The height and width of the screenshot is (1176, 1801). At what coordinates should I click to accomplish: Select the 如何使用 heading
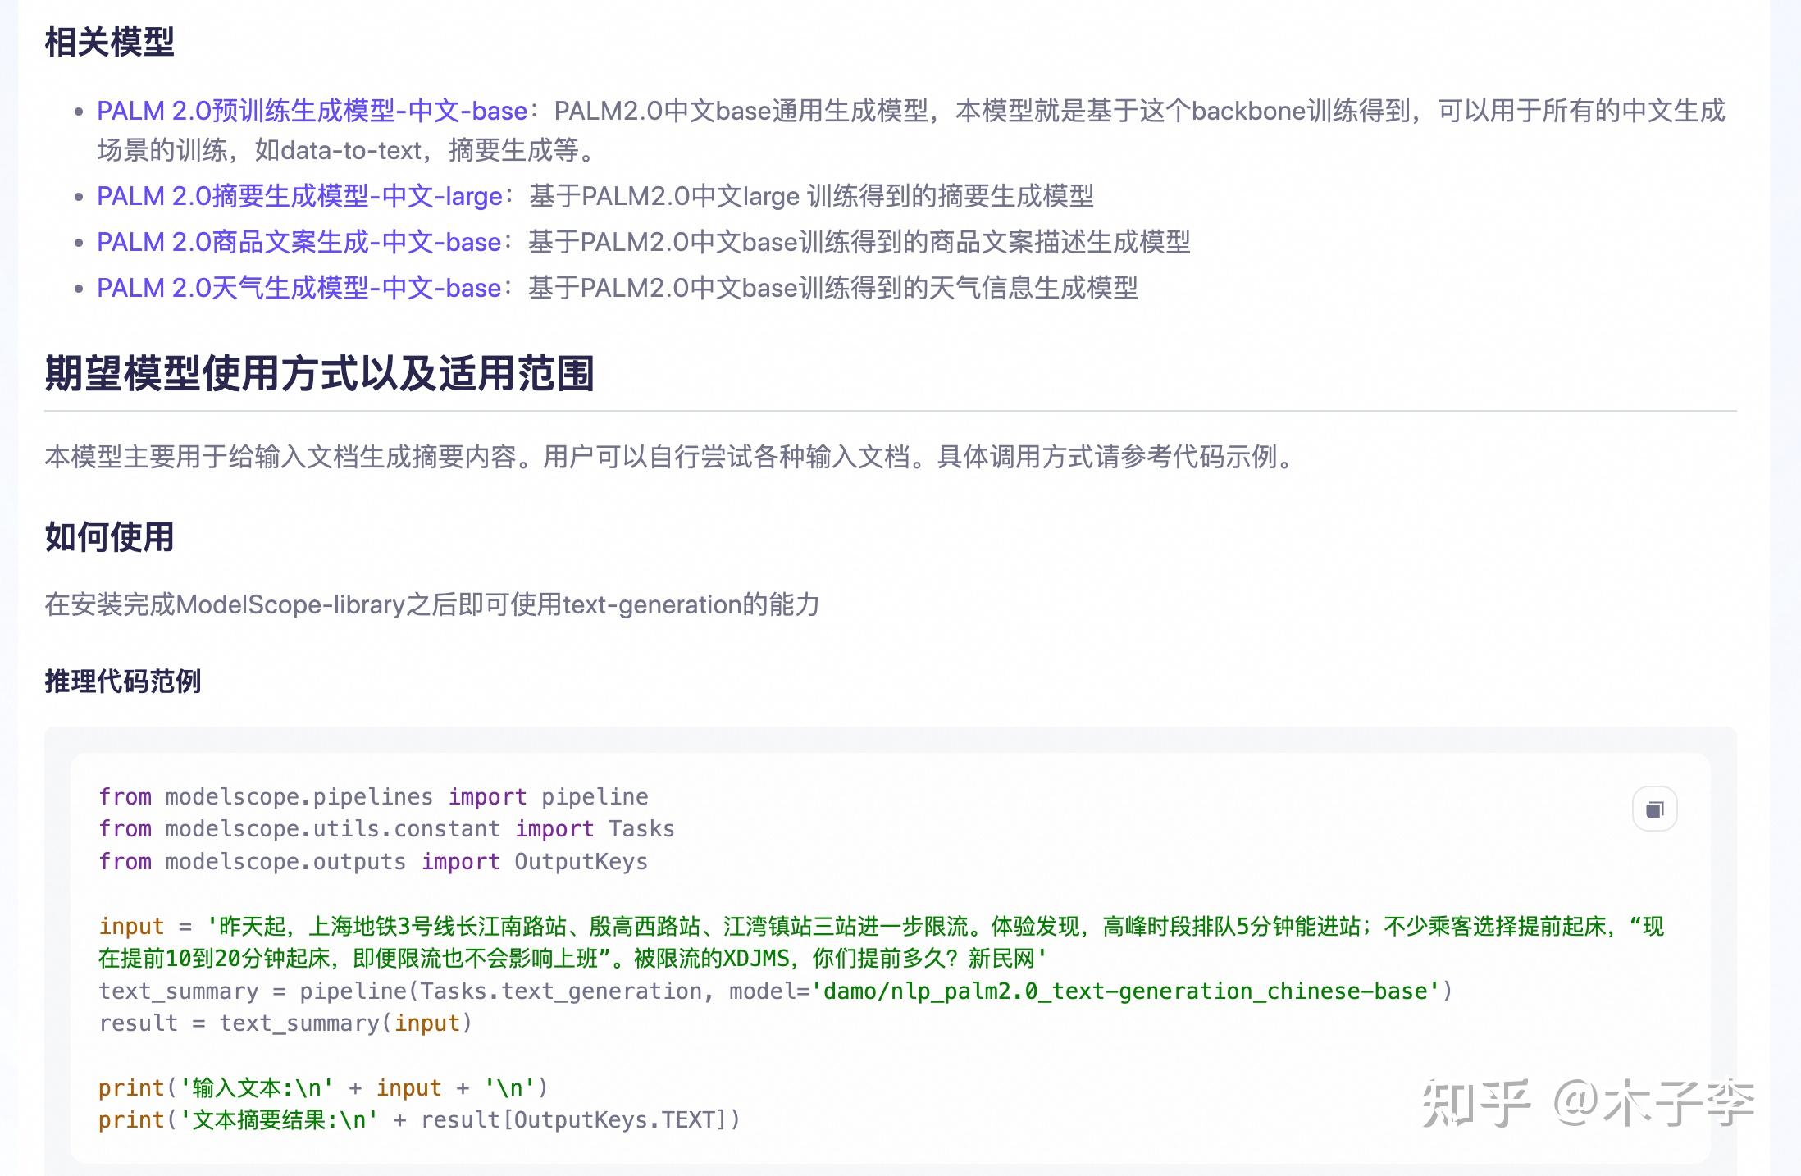tap(109, 538)
